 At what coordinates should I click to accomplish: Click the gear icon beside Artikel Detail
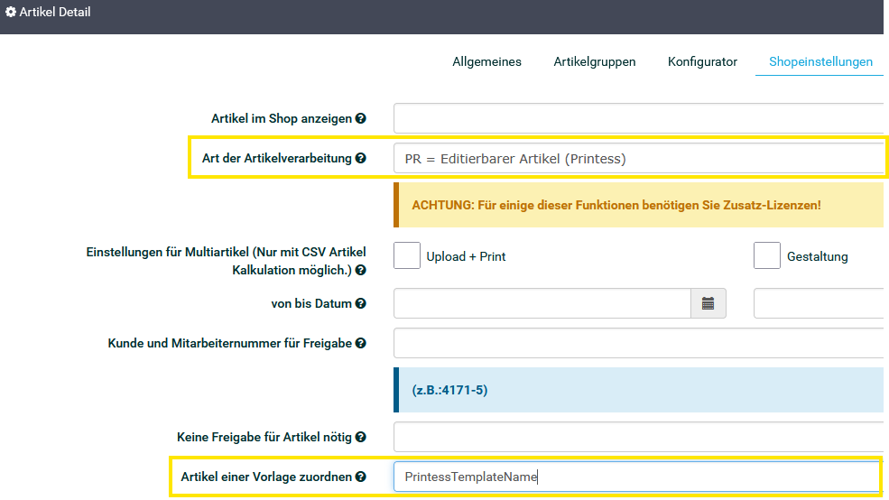(11, 13)
